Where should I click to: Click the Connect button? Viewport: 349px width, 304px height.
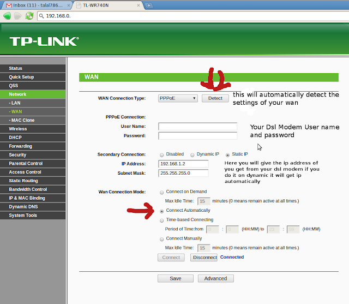(171, 258)
